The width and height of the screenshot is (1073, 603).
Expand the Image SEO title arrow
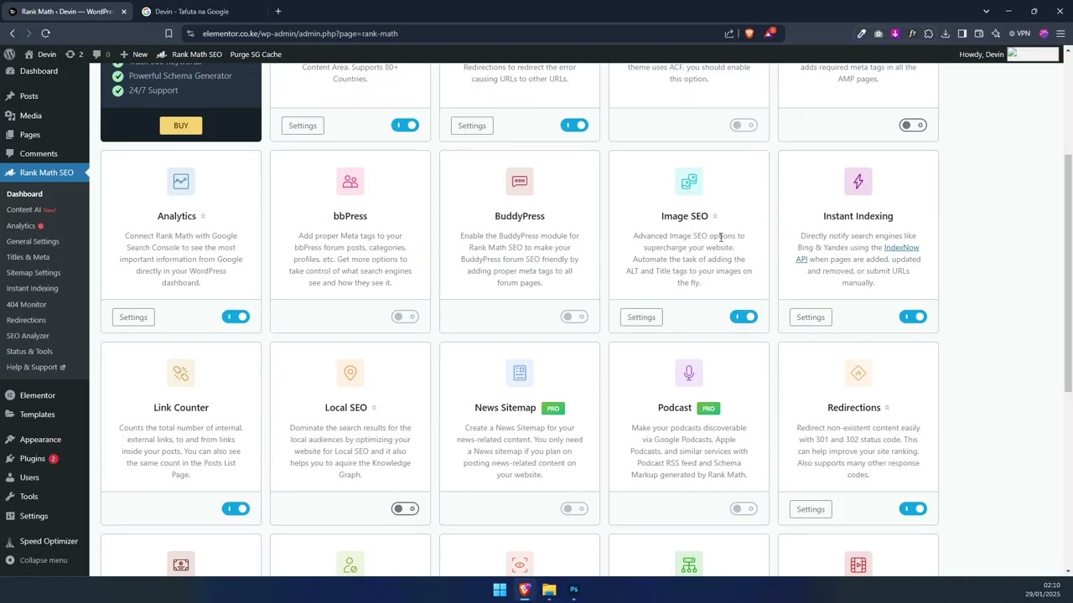point(715,216)
